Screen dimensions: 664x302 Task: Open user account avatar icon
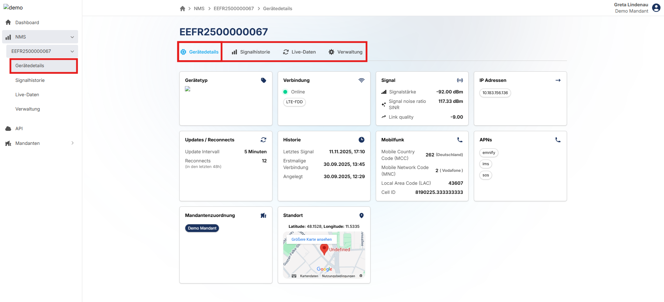click(x=656, y=8)
